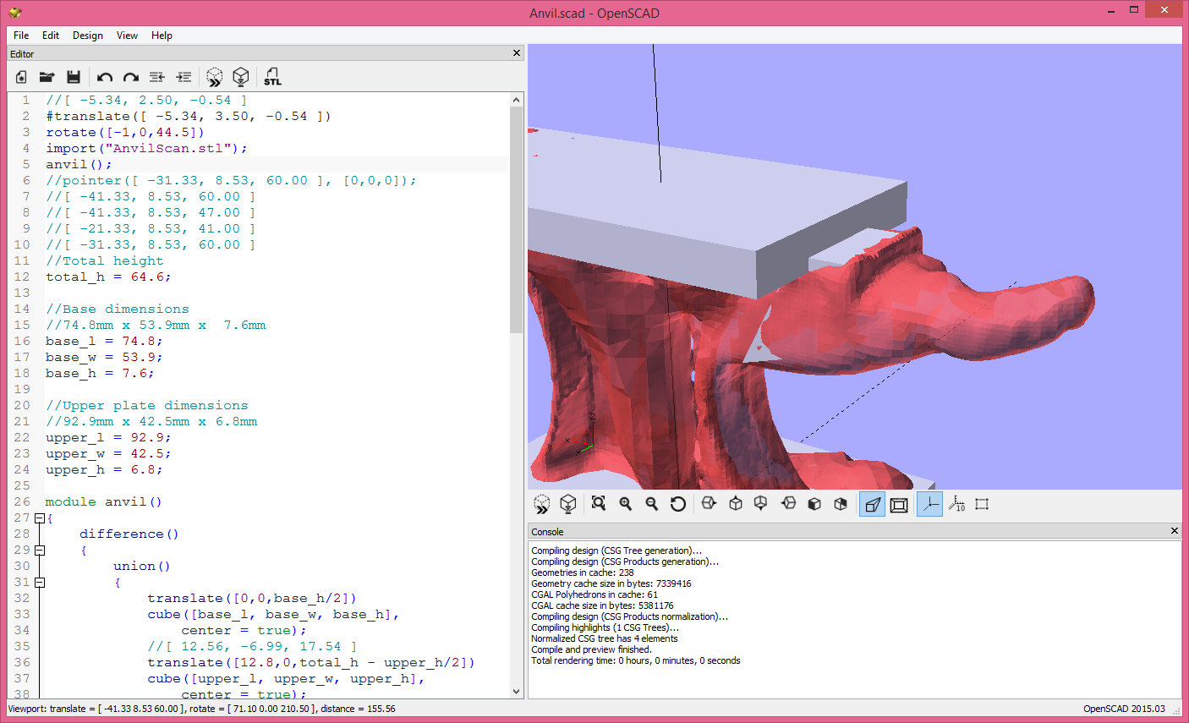This screenshot has height=723, width=1189.
Task: Open a file using the folder icon
Action: tap(47, 77)
